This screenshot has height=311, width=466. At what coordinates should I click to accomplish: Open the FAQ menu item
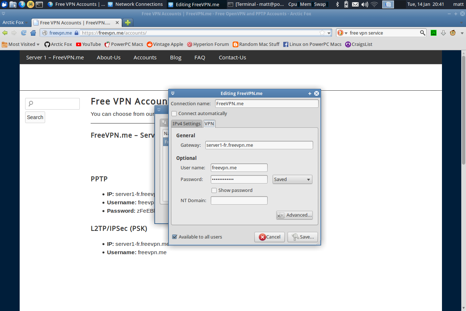tap(200, 58)
